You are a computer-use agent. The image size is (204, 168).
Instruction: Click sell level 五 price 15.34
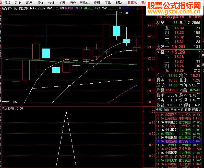179,28
